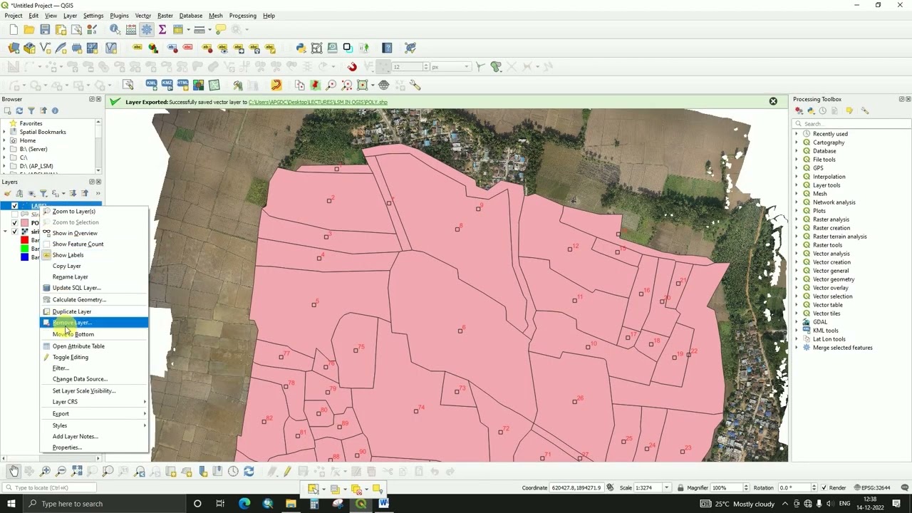Screen dimensions: 912x513
Task: Click the Zoom In magnifier in bottom toolbar
Action: [x=45, y=471]
